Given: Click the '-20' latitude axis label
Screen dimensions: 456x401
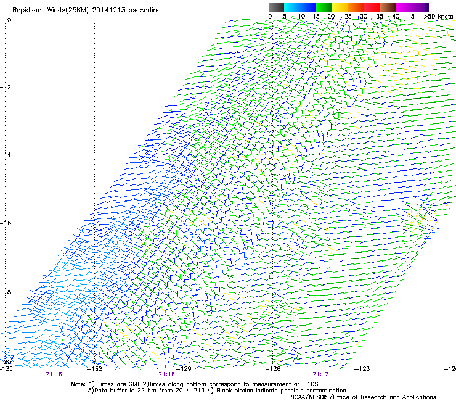Looking at the screenshot, I should pyautogui.click(x=6, y=362).
